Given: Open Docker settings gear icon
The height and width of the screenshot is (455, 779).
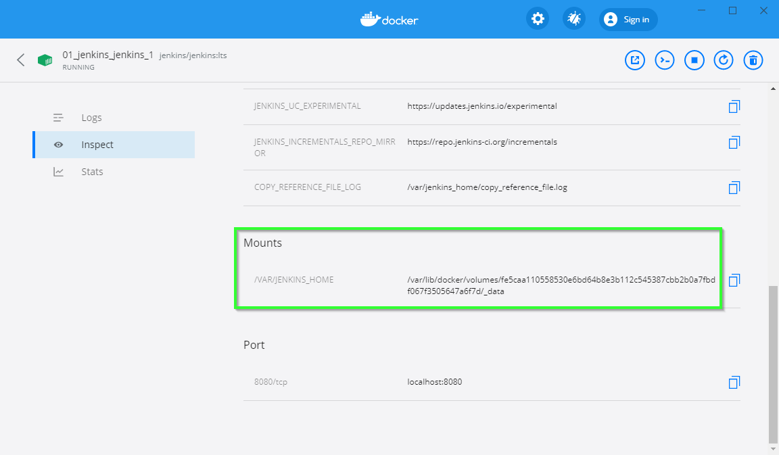Looking at the screenshot, I should point(538,19).
